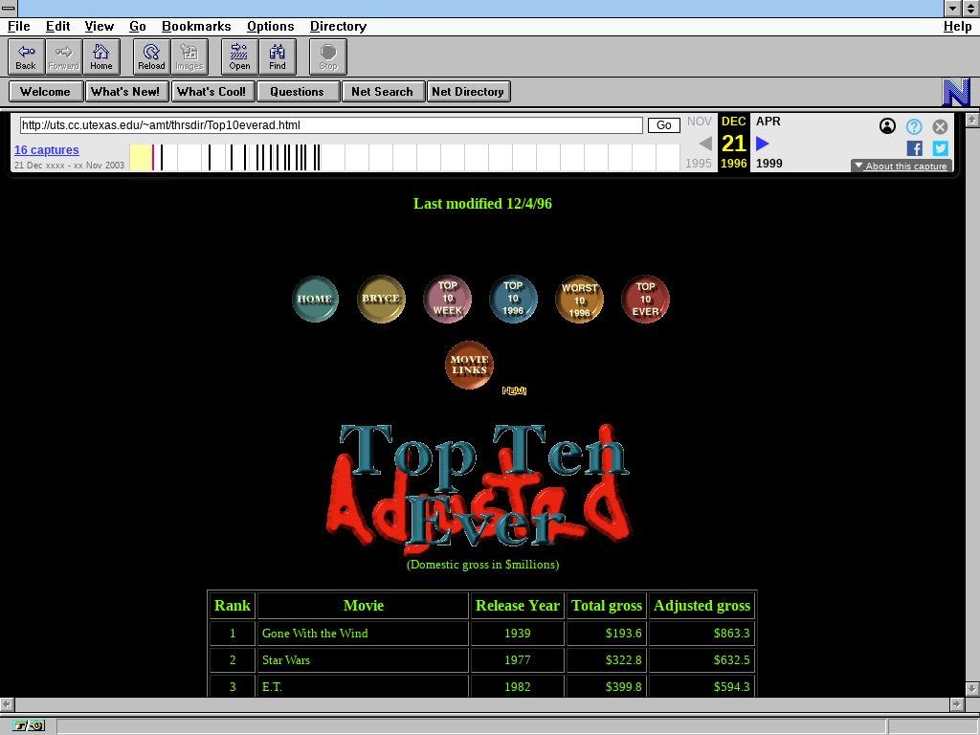Image resolution: width=980 pixels, height=735 pixels.
Task: Click the Twitter share icon
Action: 940,148
